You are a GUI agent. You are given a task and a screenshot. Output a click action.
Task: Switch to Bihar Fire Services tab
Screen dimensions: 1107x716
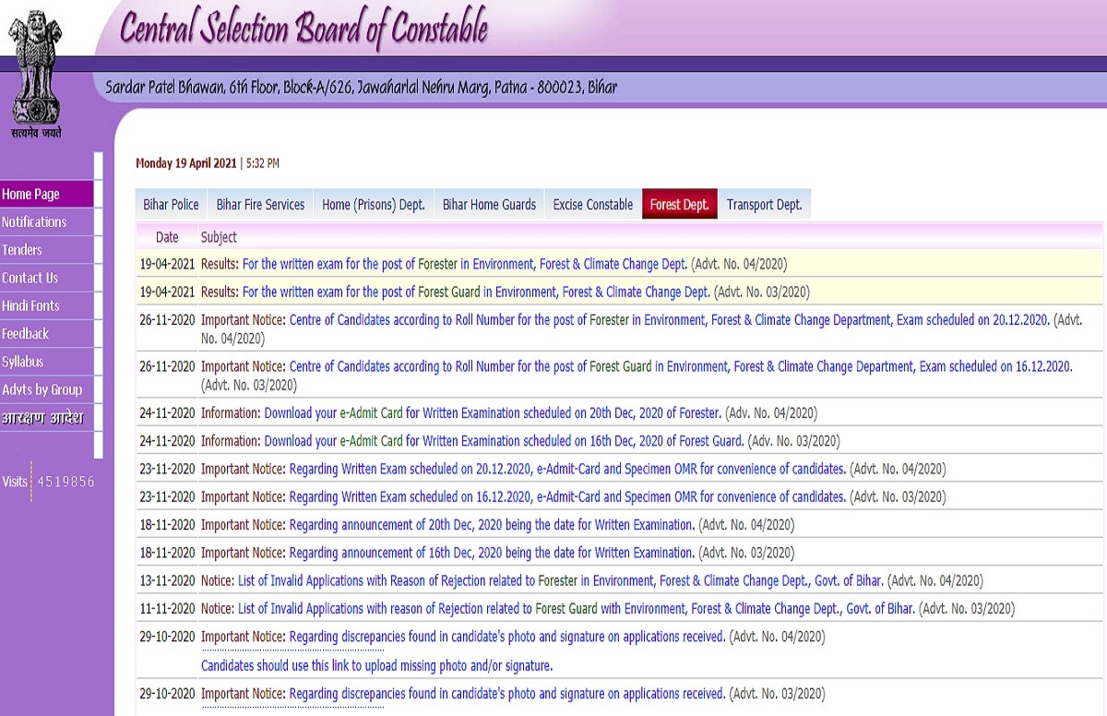[260, 205]
